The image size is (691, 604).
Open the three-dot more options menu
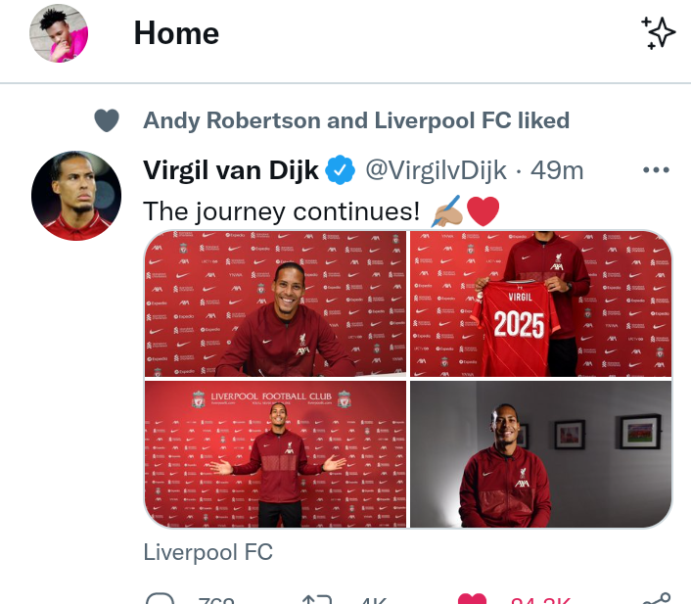coord(656,169)
